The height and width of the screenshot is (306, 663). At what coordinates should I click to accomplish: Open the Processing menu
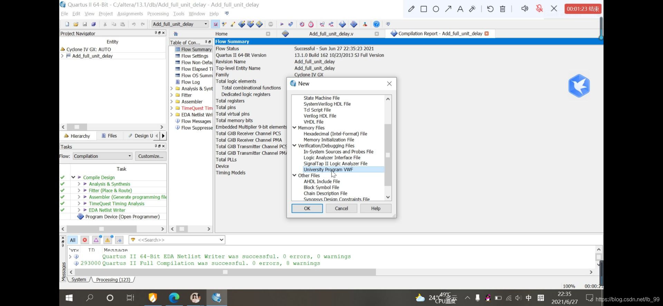(x=158, y=14)
